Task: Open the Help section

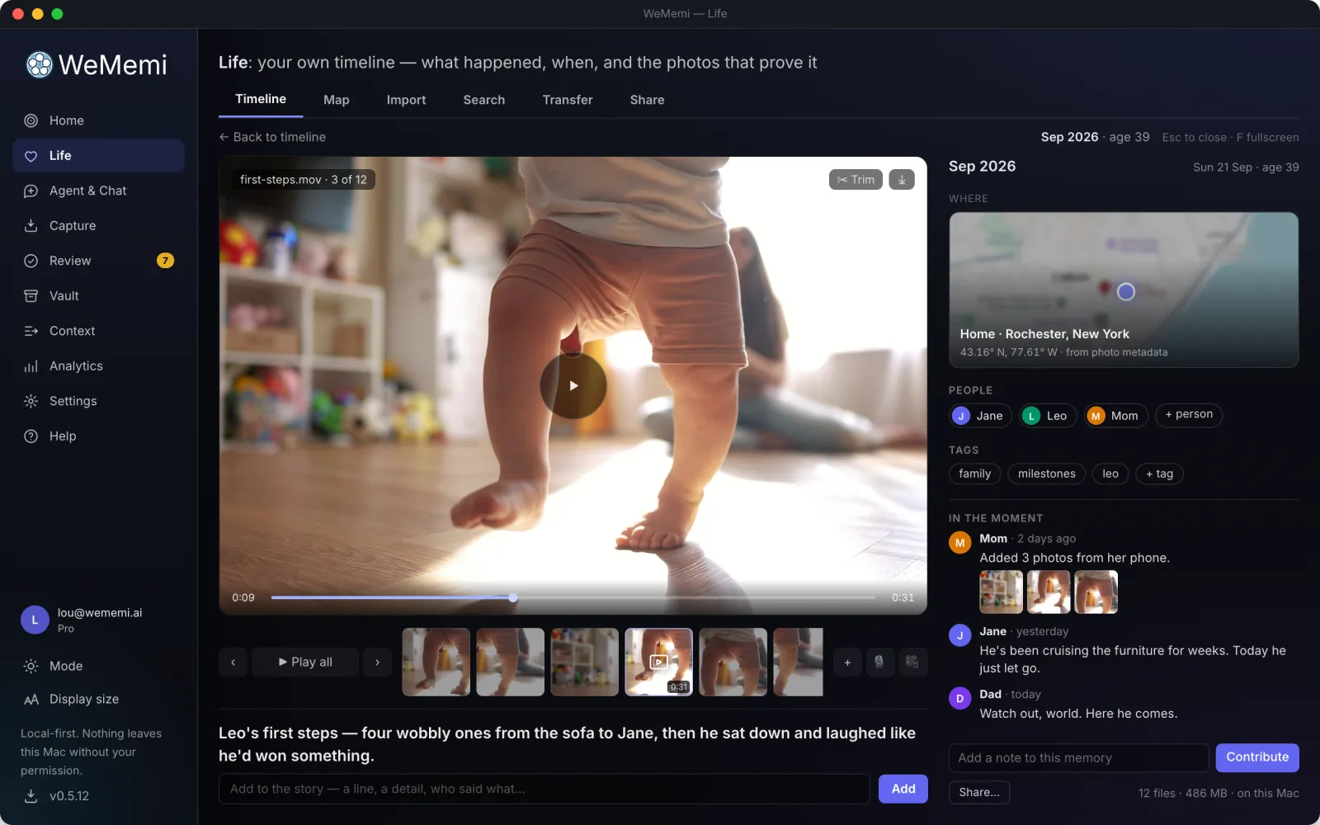Action: [x=98, y=436]
